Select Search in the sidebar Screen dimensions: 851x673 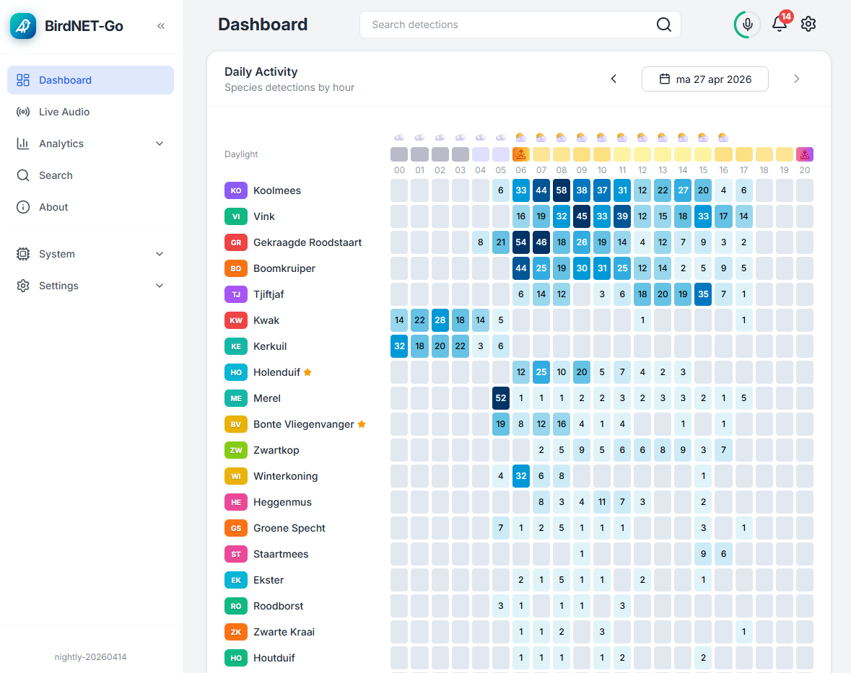(56, 175)
